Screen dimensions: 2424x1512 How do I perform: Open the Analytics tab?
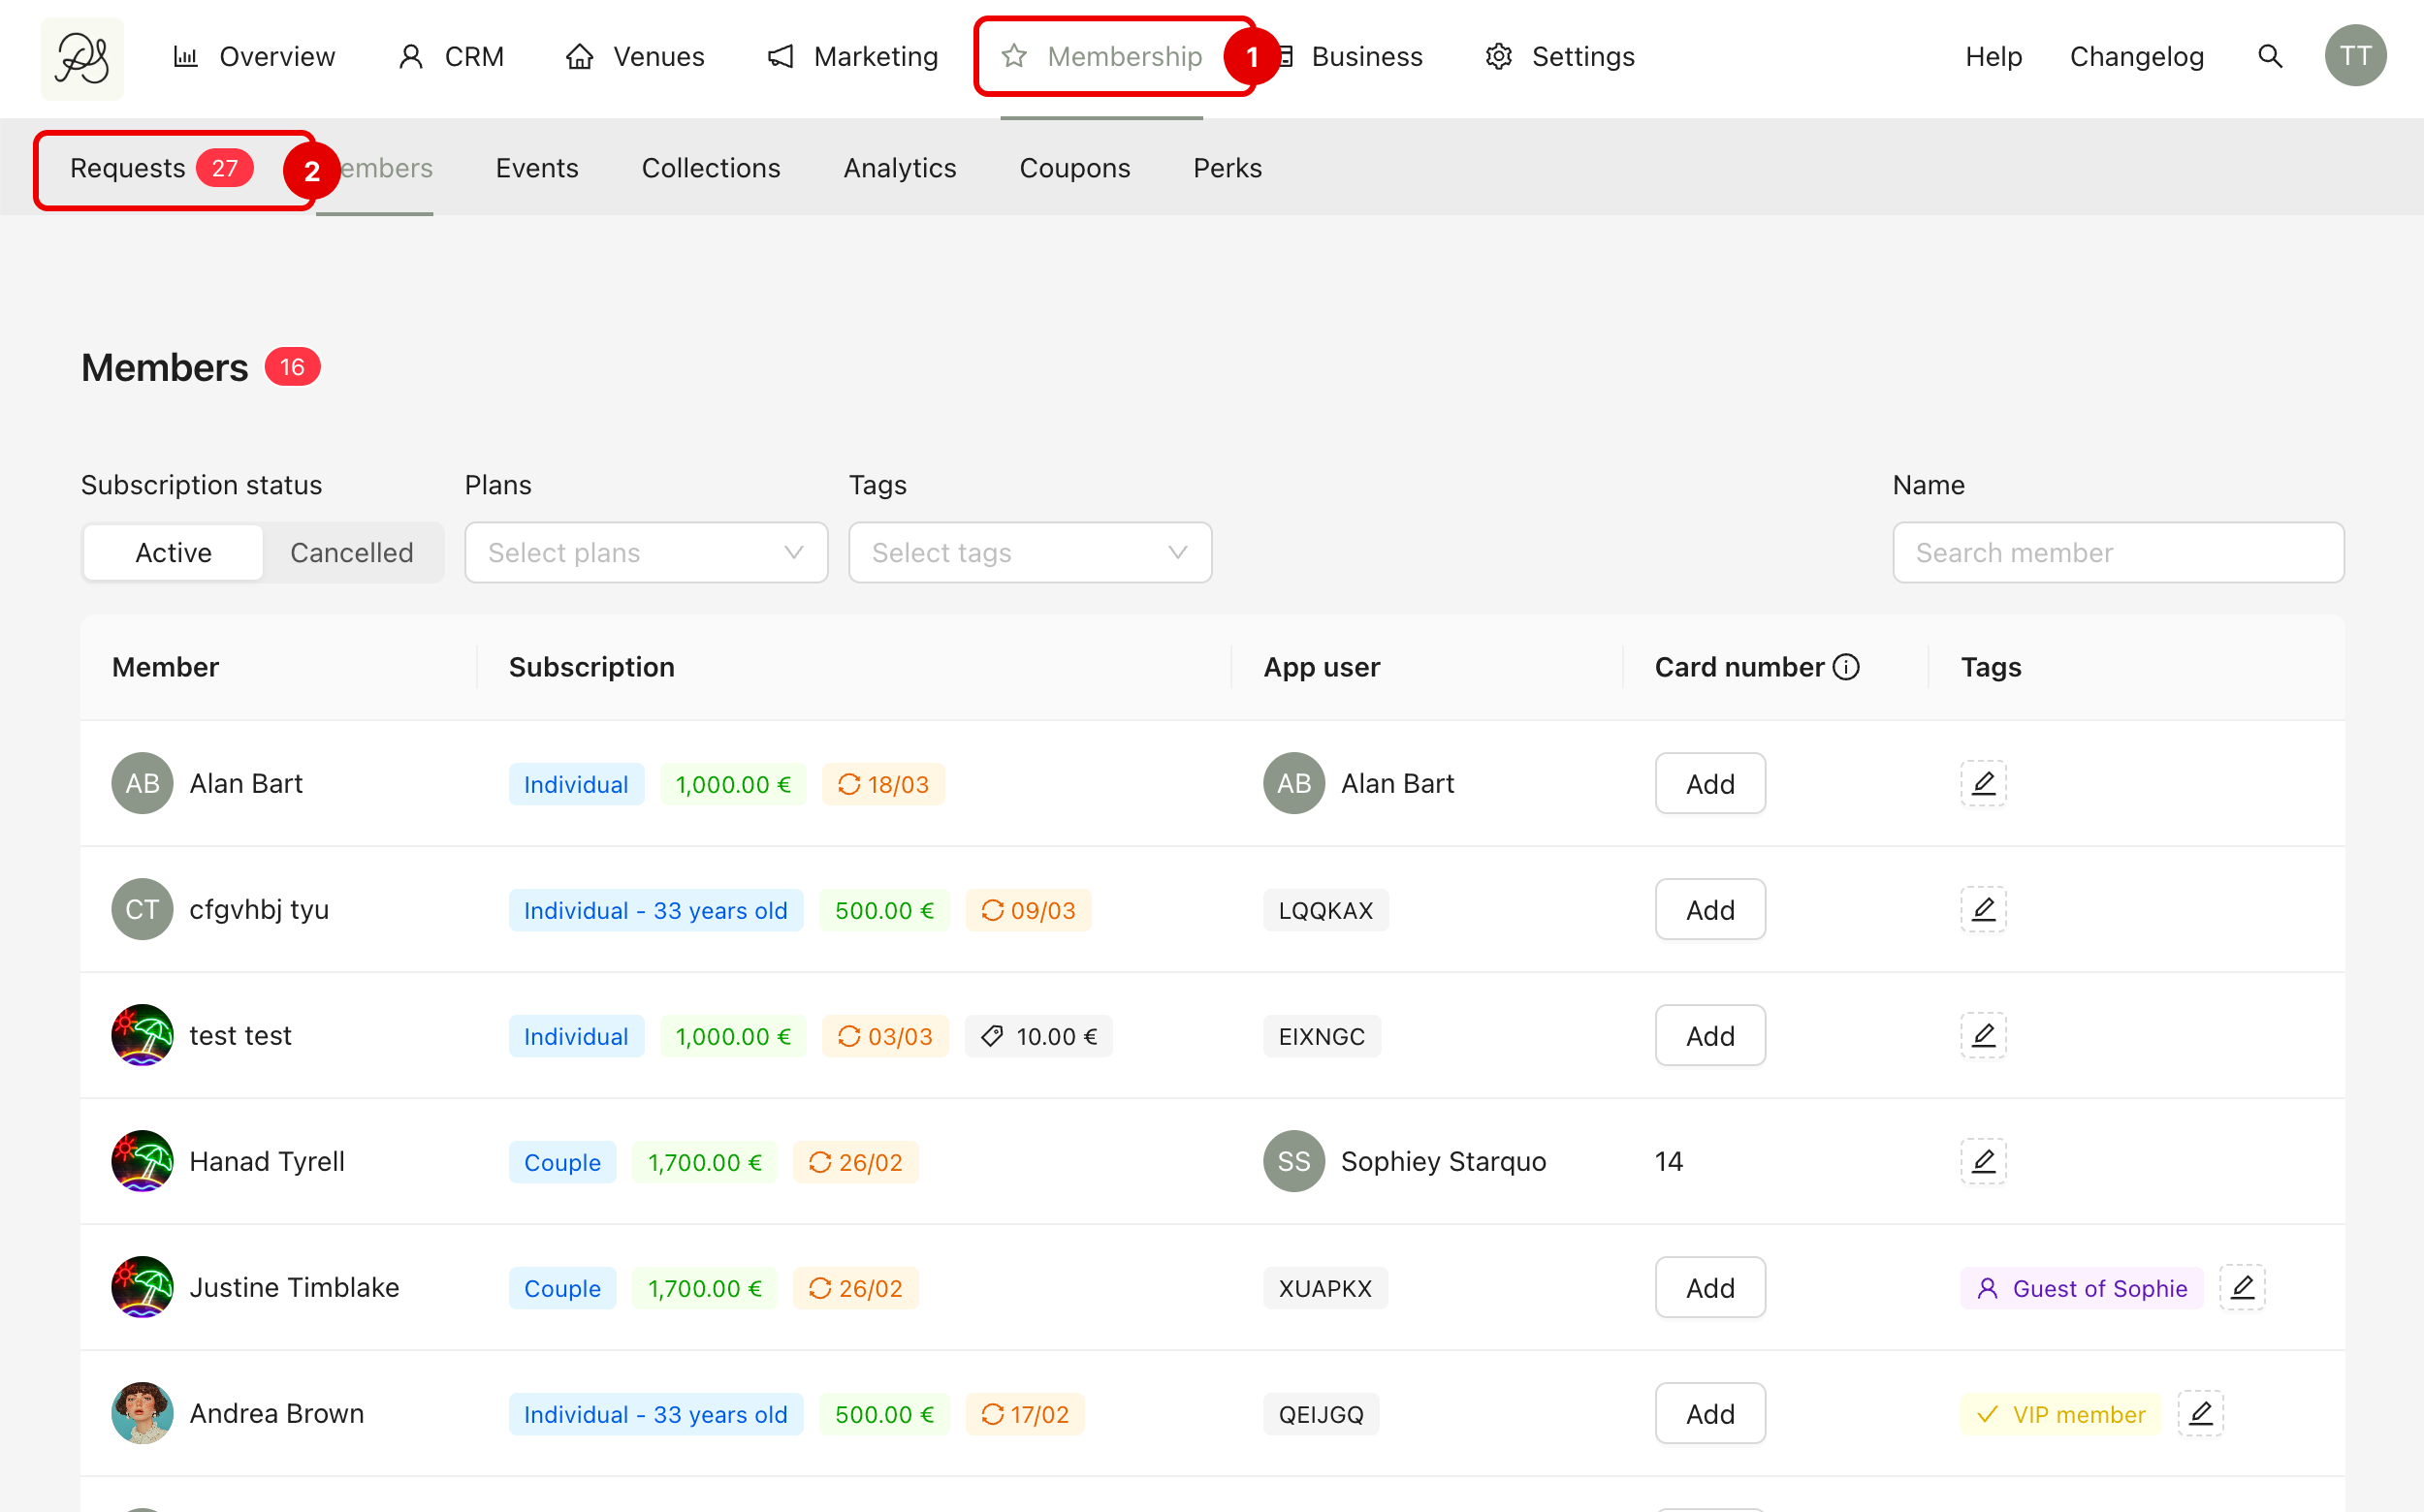pos(900,168)
